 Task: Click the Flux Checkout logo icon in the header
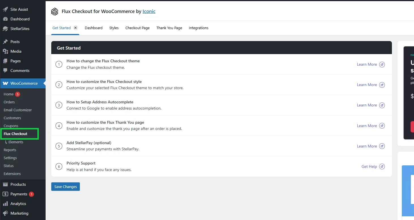pyautogui.click(x=55, y=12)
